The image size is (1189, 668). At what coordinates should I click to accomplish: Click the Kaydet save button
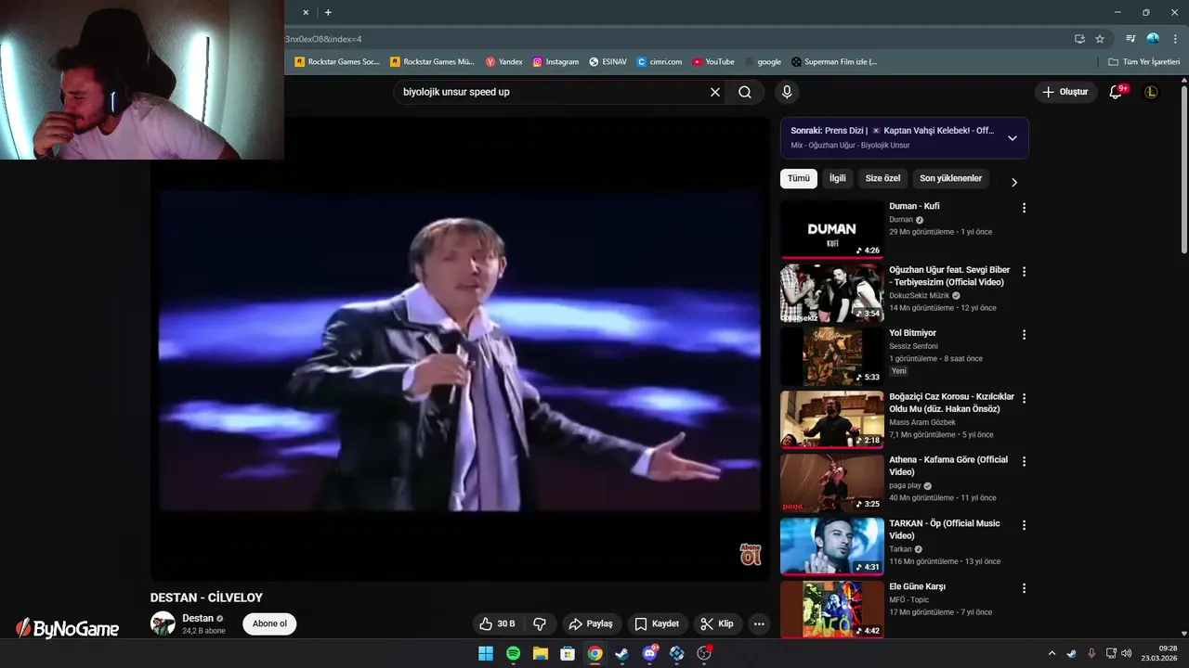(657, 623)
